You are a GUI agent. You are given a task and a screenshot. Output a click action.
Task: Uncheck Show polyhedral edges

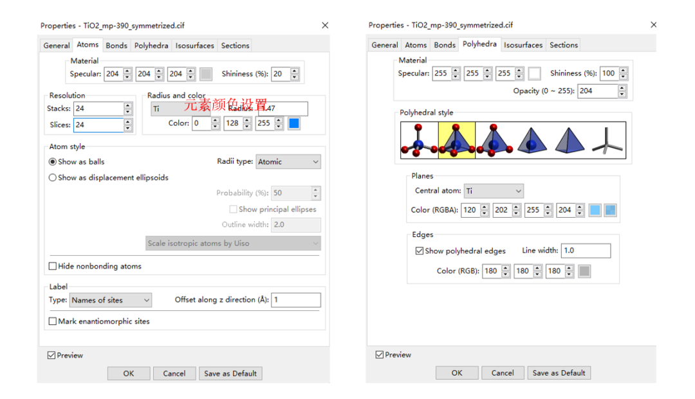(x=420, y=251)
